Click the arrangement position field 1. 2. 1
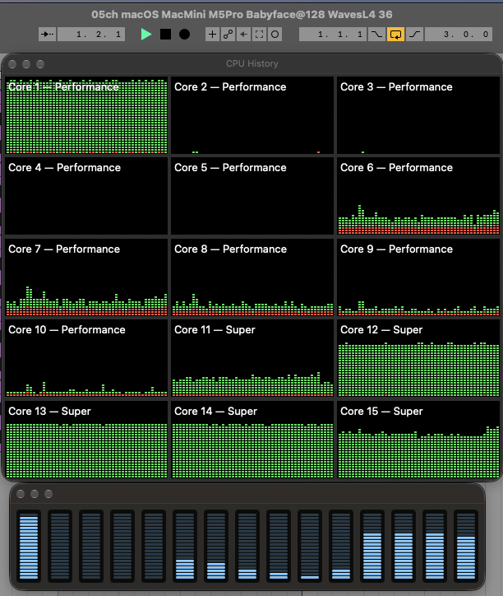 coord(91,35)
